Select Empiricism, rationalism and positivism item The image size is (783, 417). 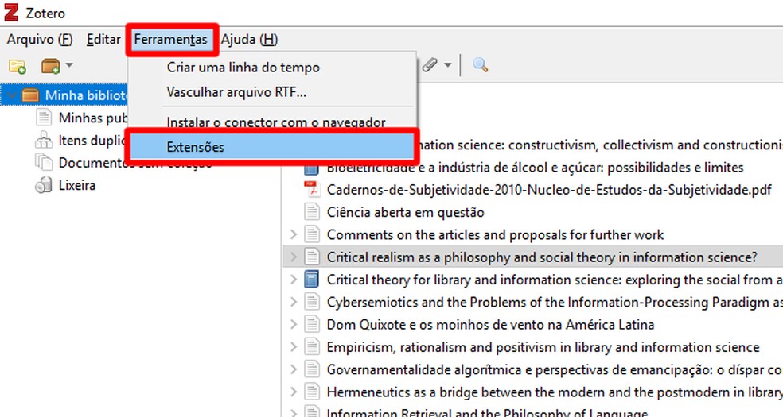(x=543, y=347)
